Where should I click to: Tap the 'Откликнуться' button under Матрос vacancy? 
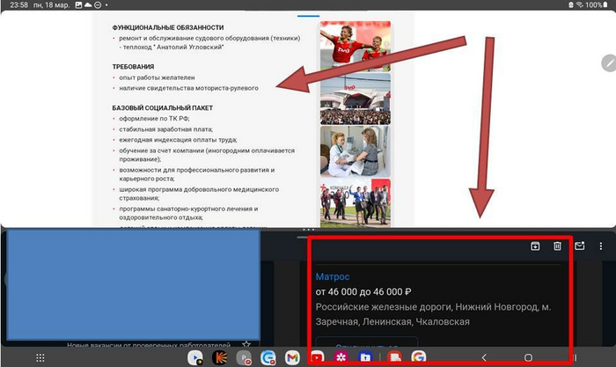click(x=367, y=342)
